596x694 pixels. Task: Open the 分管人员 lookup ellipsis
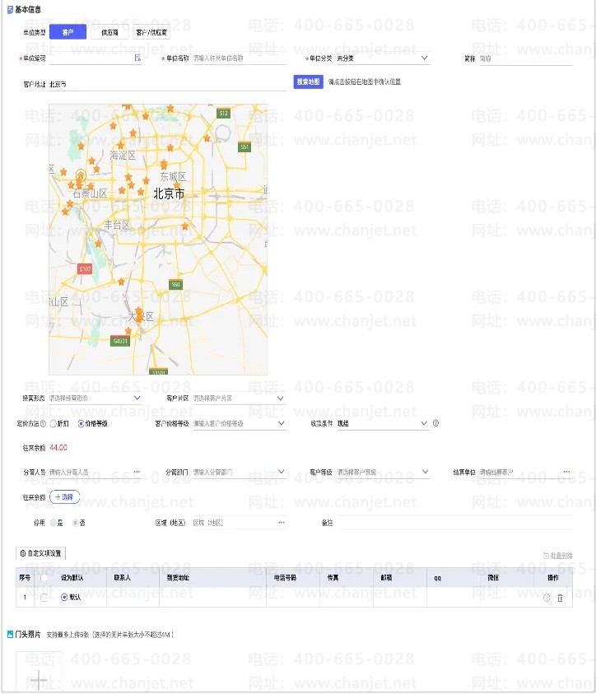pos(137,472)
